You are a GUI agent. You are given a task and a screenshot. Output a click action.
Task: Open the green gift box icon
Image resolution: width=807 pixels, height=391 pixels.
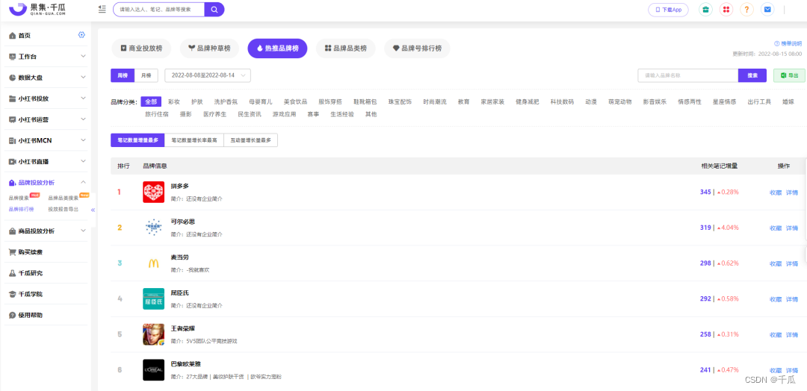point(705,9)
